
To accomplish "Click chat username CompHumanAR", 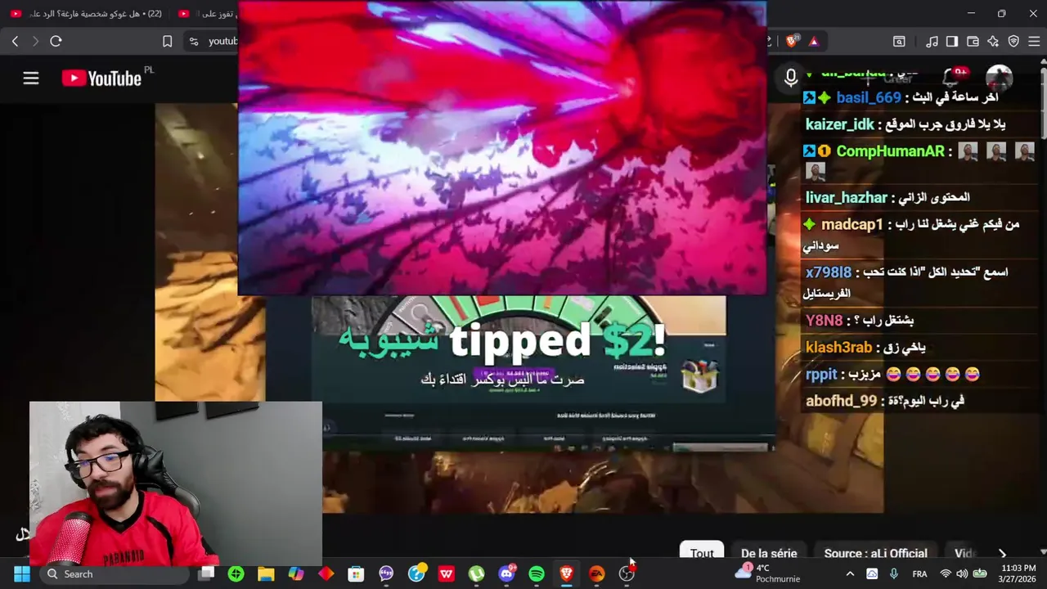I will tap(890, 151).
